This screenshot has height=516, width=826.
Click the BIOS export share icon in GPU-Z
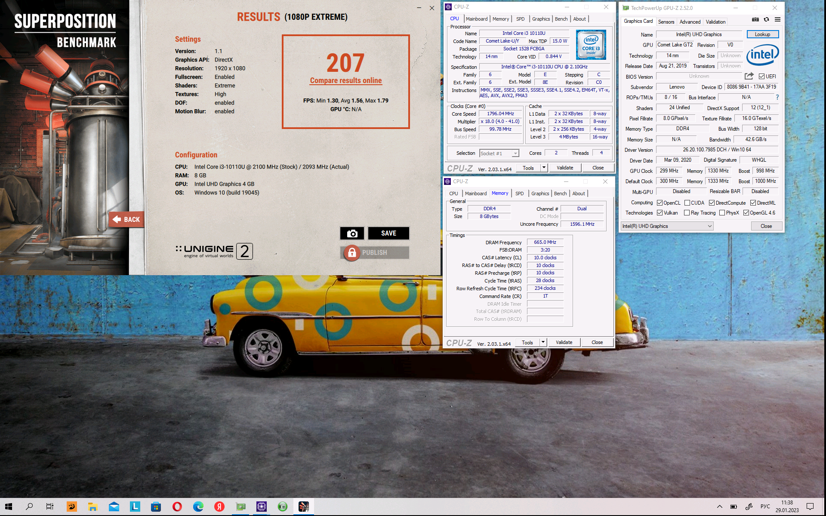pyautogui.click(x=749, y=76)
